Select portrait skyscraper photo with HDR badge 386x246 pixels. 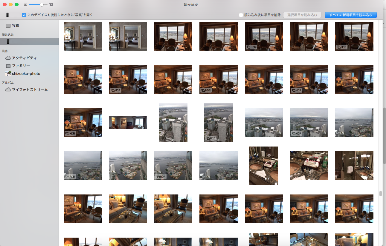point(219,123)
